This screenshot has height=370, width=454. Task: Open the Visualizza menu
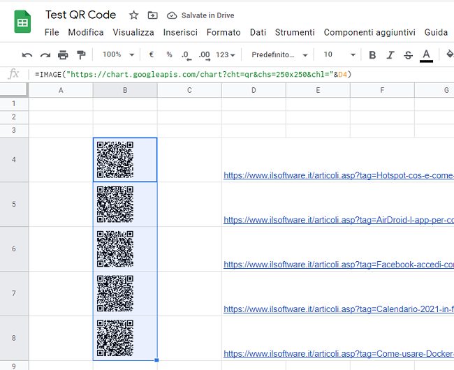pos(133,32)
